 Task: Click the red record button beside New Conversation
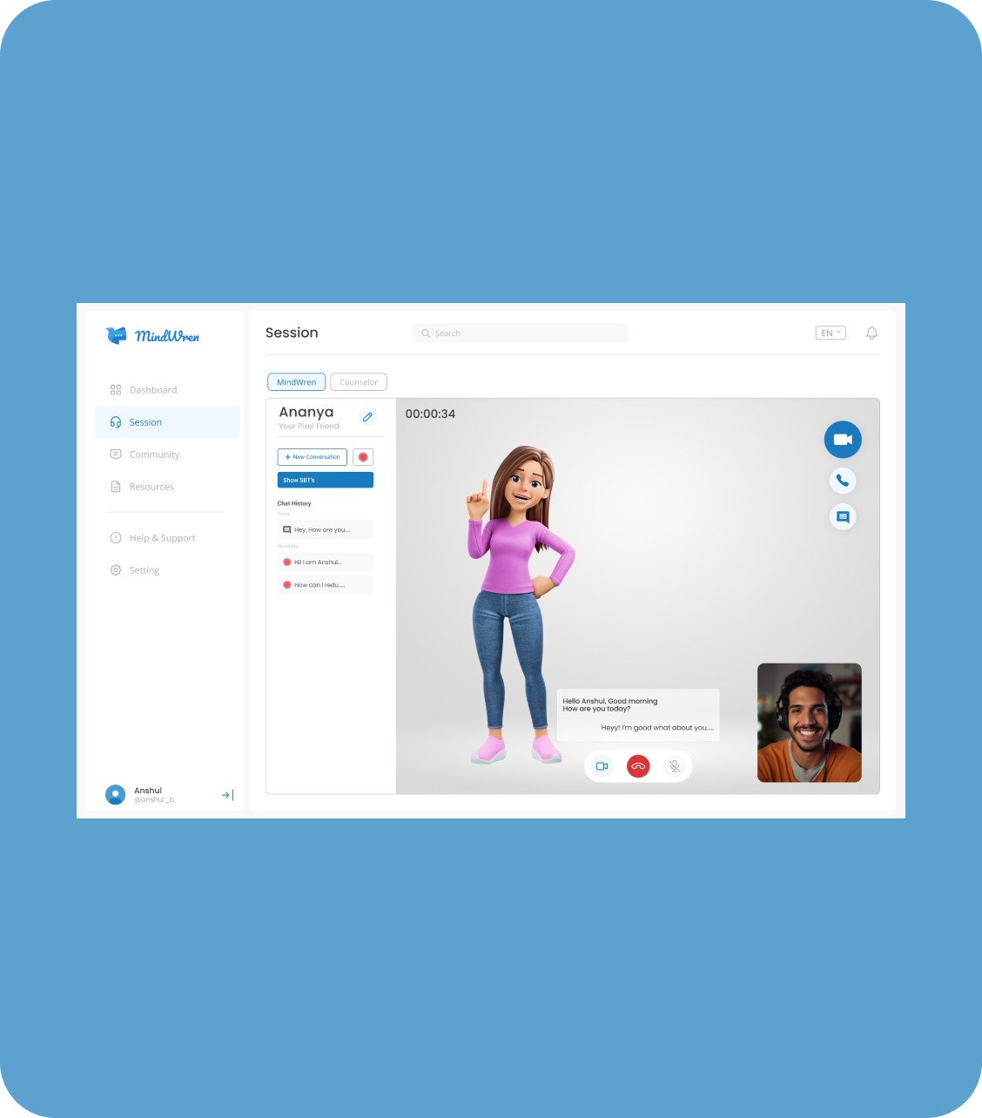(x=363, y=457)
